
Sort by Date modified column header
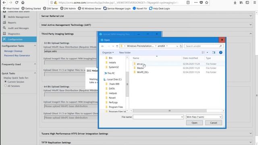point(190,58)
